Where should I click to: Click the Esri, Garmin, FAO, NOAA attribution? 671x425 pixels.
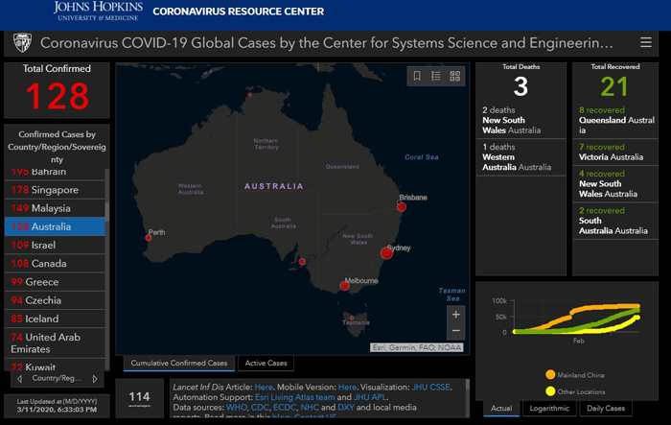pos(416,347)
